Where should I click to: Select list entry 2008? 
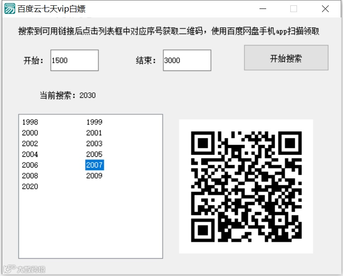[x=30, y=176]
